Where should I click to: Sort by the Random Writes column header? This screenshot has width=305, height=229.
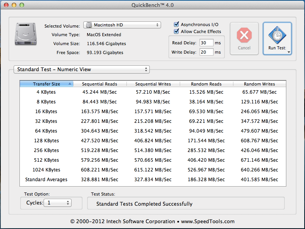(259, 84)
